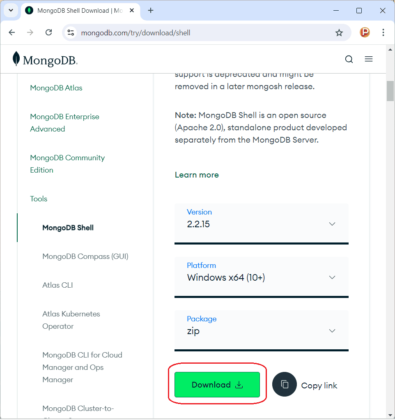The height and width of the screenshot is (420, 395).
Task: Open MongoDB Enterprise Advanced link
Action: 64,123
